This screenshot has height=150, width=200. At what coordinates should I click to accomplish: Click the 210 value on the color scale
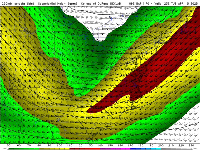171,145
